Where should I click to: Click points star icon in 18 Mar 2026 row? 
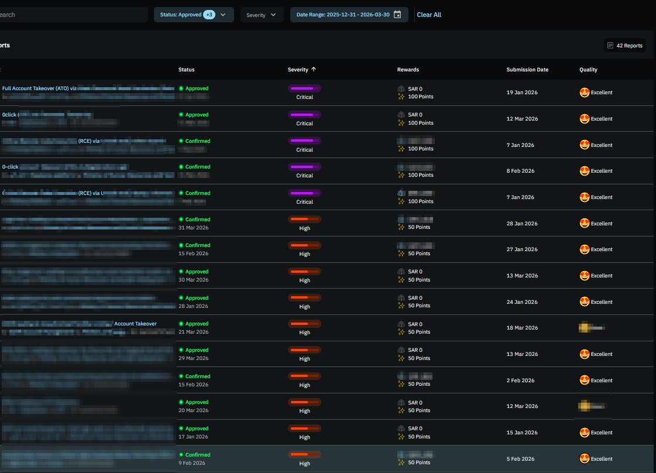tap(401, 332)
